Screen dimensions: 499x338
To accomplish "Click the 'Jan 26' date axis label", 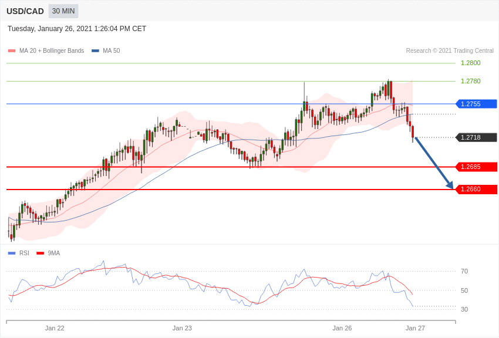I will [x=342, y=328].
